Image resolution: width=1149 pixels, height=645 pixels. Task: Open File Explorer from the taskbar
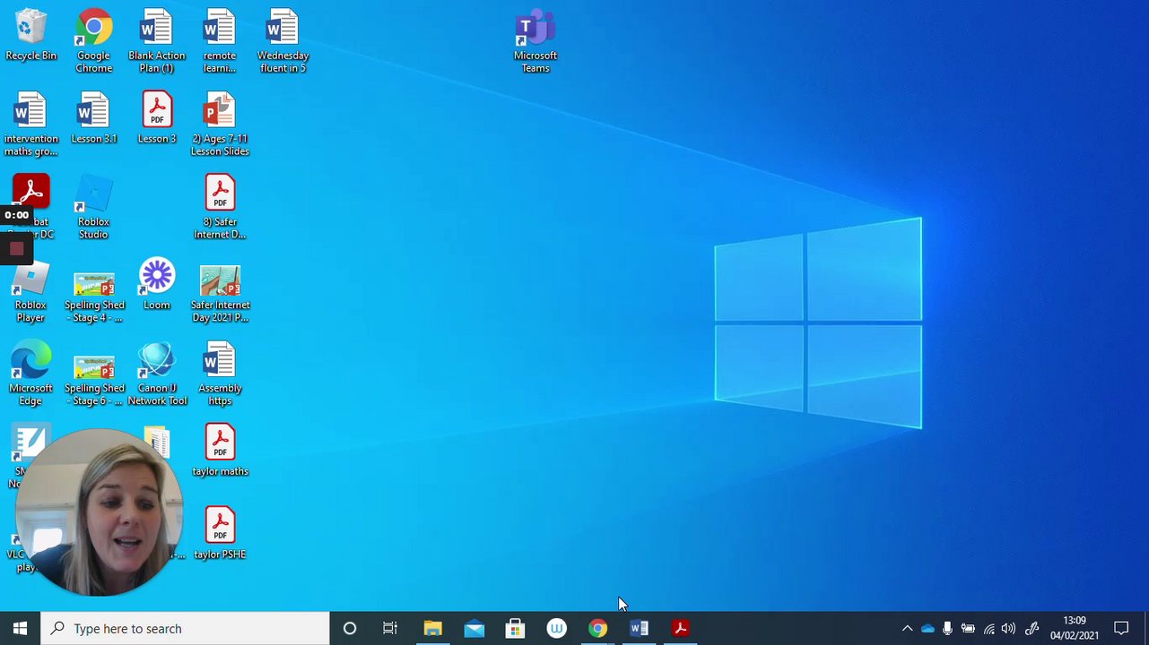[432, 629]
